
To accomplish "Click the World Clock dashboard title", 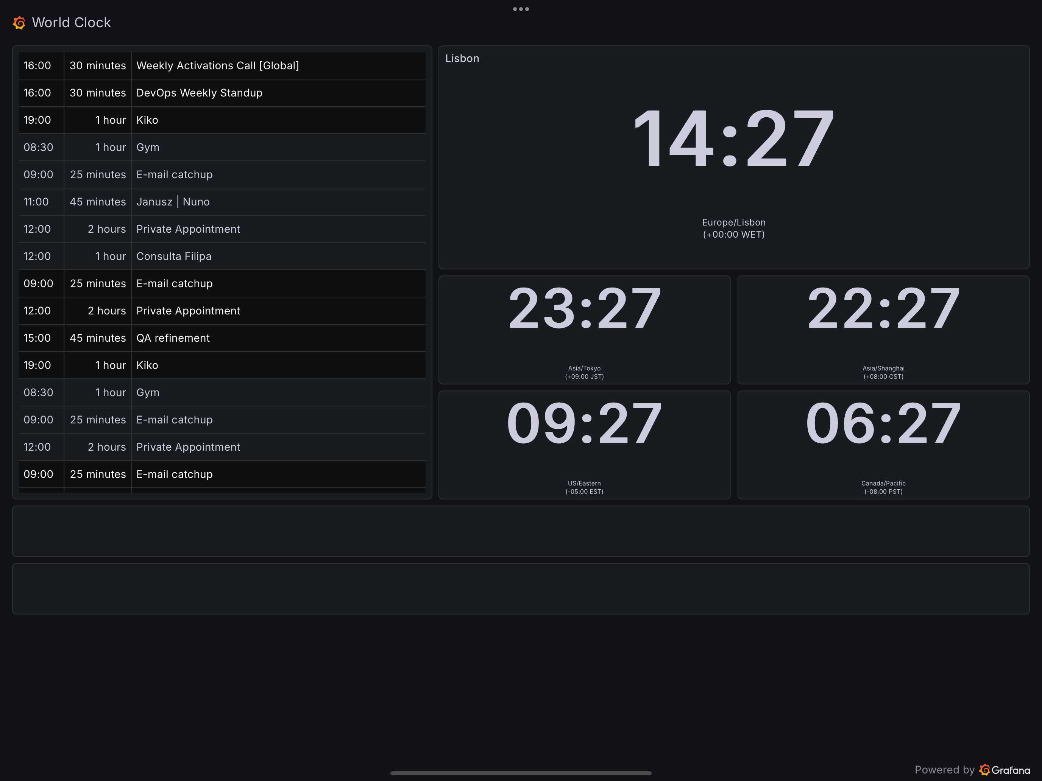I will point(71,23).
